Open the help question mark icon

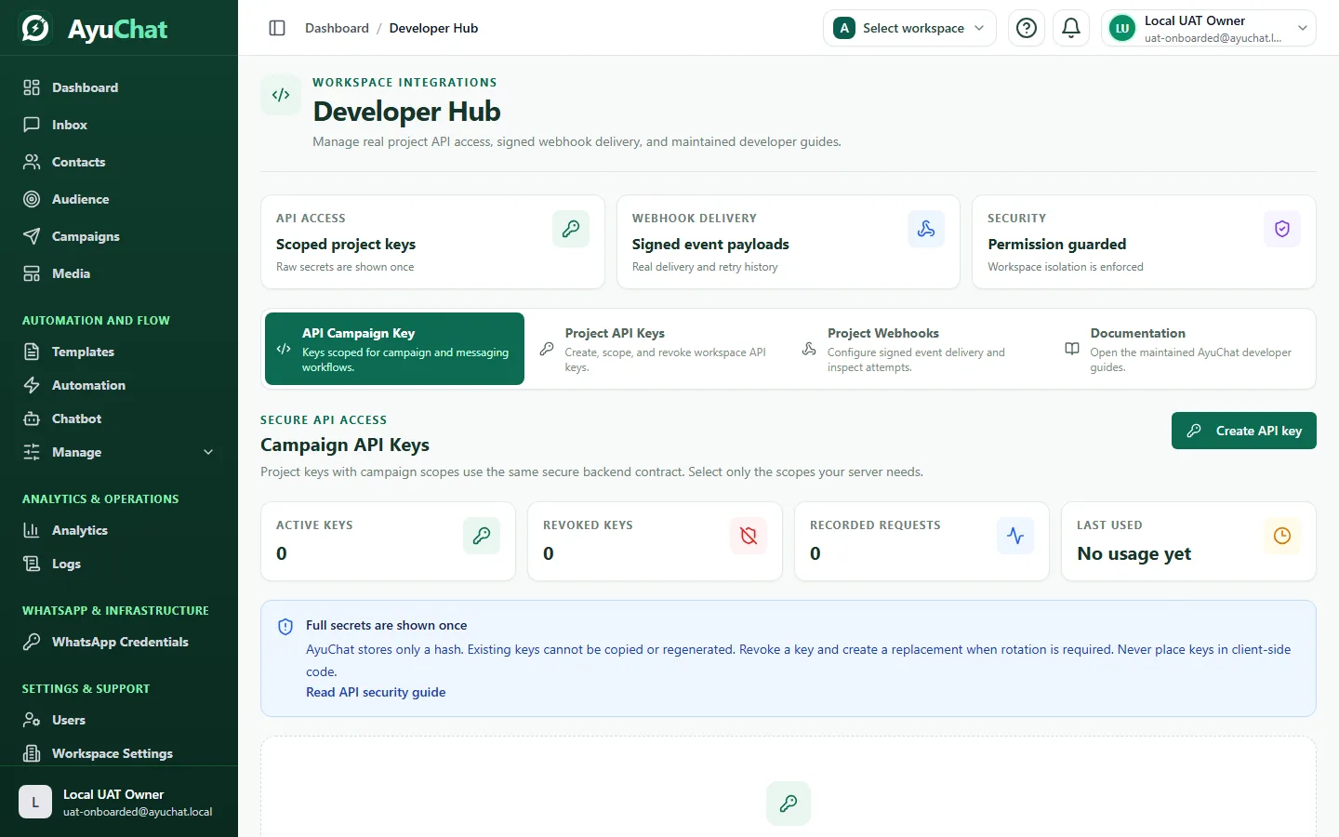coord(1027,28)
